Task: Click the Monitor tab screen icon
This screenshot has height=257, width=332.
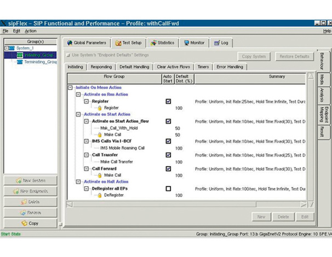Action: point(186,43)
